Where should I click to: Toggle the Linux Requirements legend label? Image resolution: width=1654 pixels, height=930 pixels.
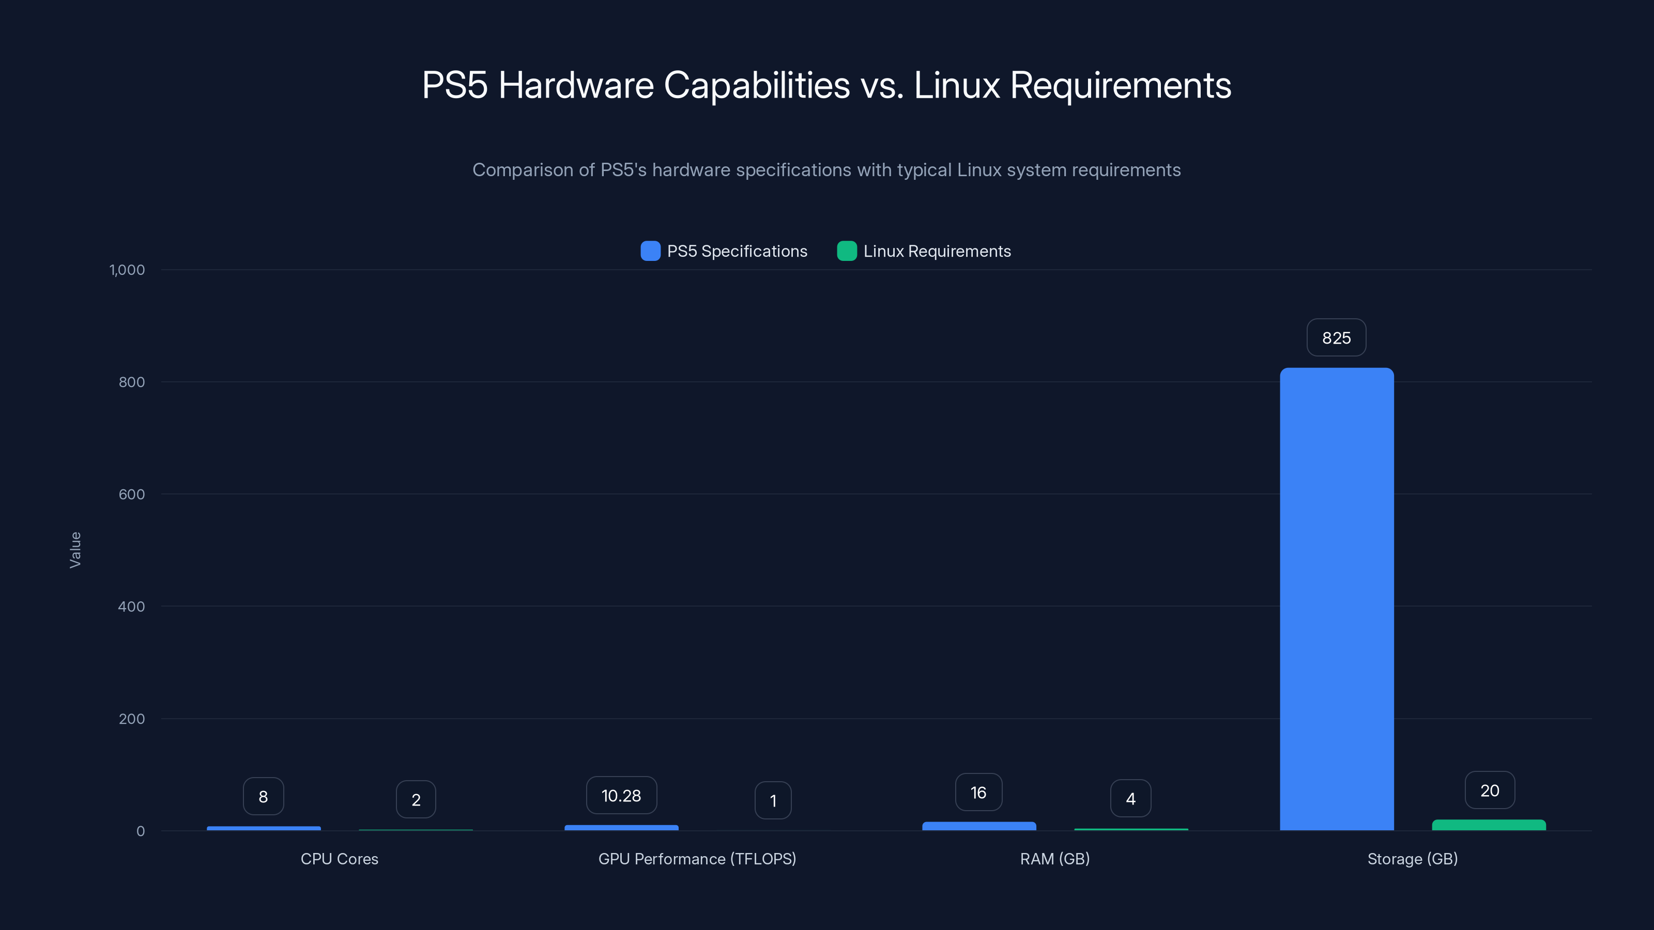point(937,251)
